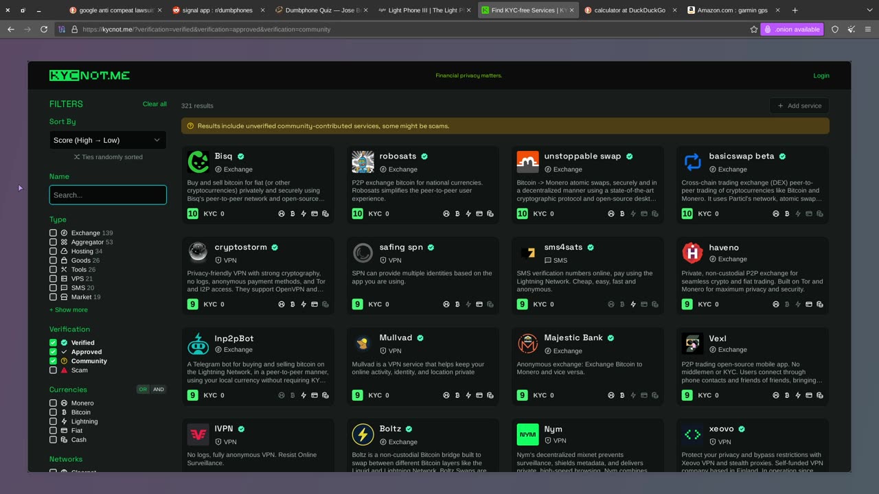
Task: Tick the VPS type filter
Action: point(53,279)
